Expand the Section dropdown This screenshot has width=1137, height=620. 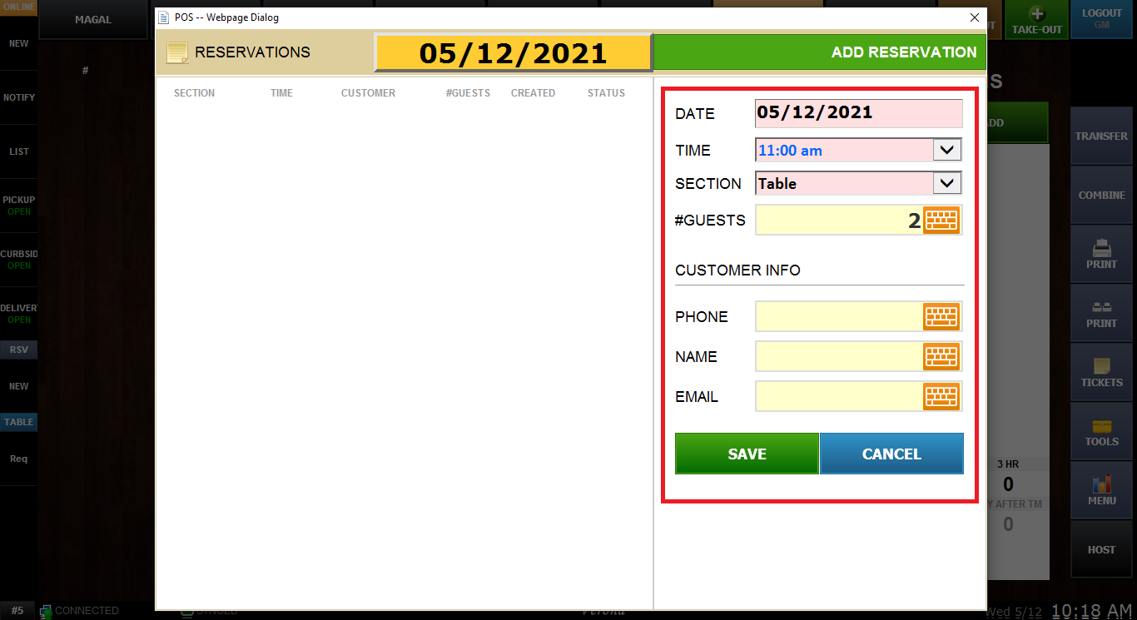[947, 183]
